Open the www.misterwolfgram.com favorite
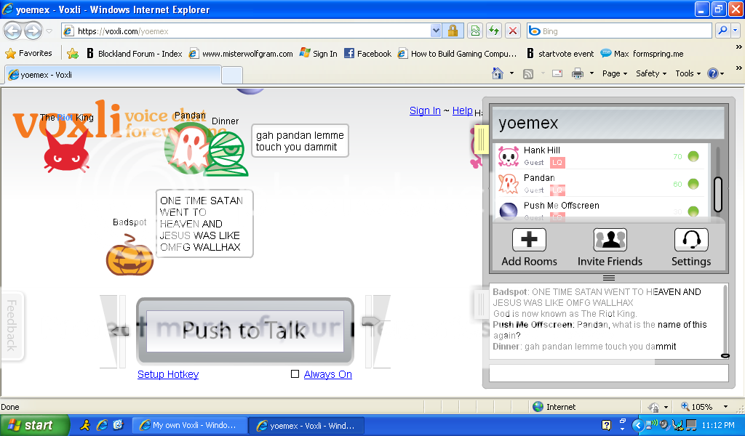This screenshot has height=436, width=745. (241, 54)
